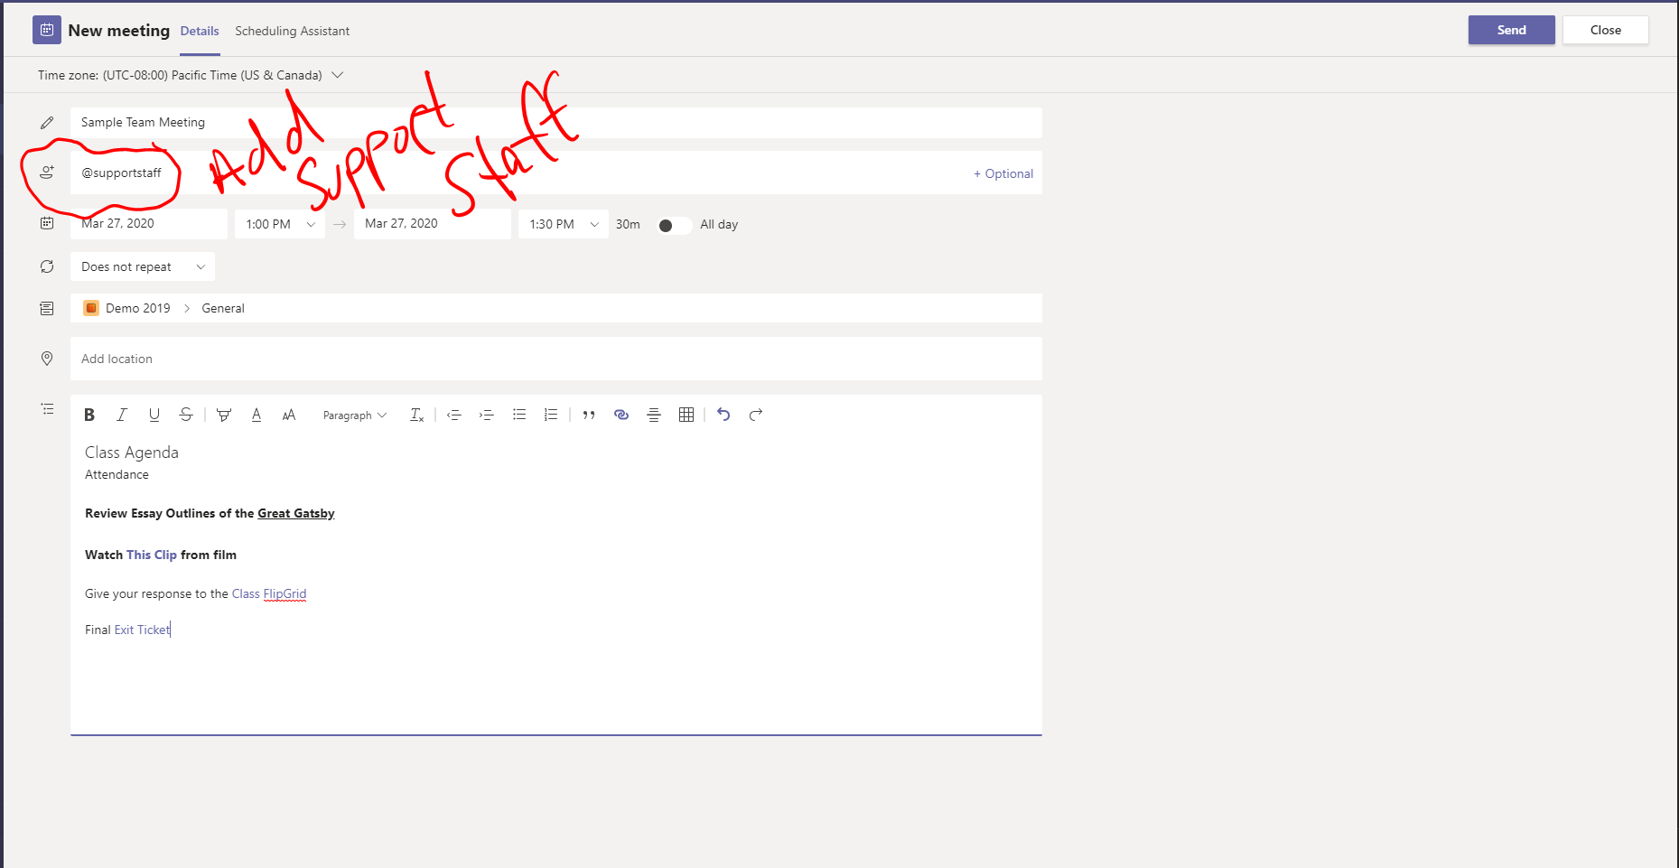Open the time zone dropdown

(x=337, y=75)
